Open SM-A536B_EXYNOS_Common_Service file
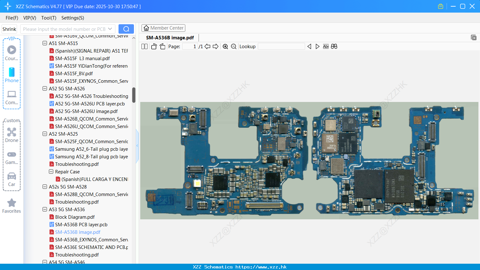The height and width of the screenshot is (270, 480). pos(91,239)
